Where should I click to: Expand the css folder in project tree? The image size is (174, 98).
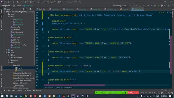pyautogui.click(x=9, y=55)
